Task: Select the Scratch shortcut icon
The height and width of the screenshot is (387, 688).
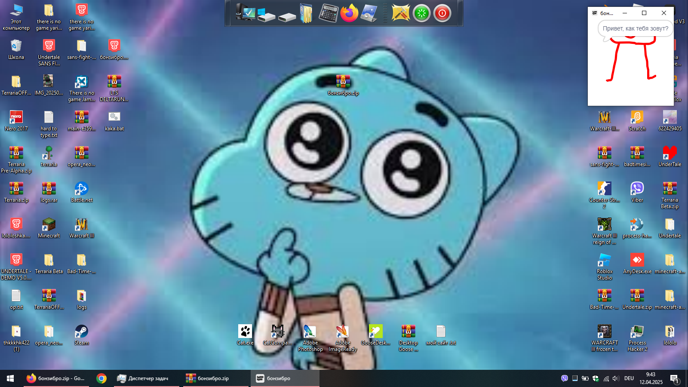Action: tap(637, 121)
